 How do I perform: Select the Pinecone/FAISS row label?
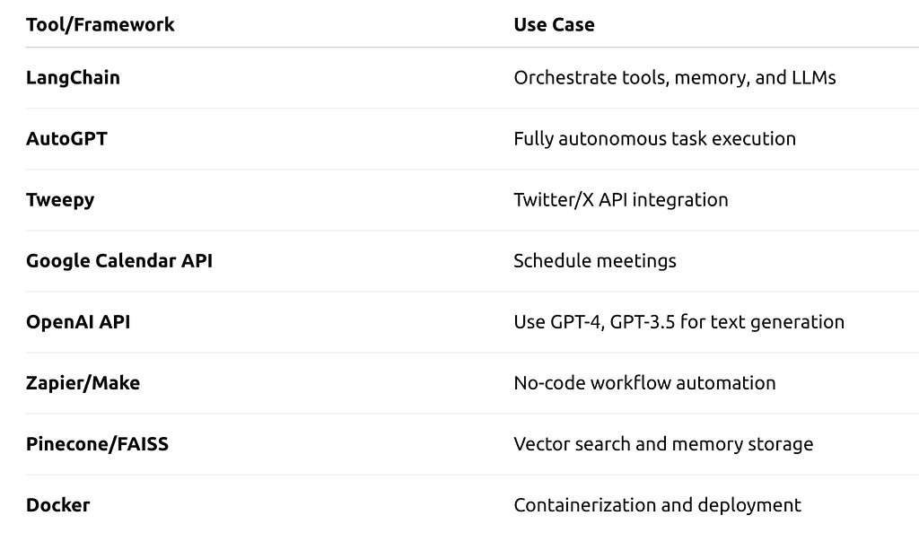click(97, 444)
